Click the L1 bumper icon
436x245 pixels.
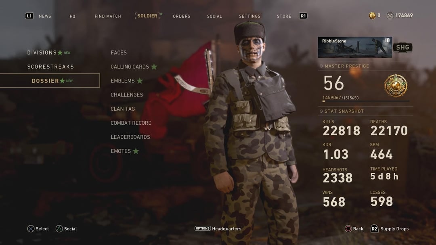pos(29,16)
